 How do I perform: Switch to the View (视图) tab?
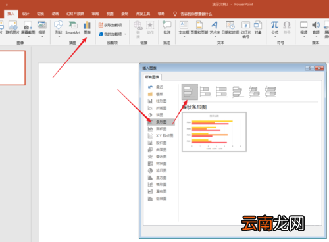110,14
